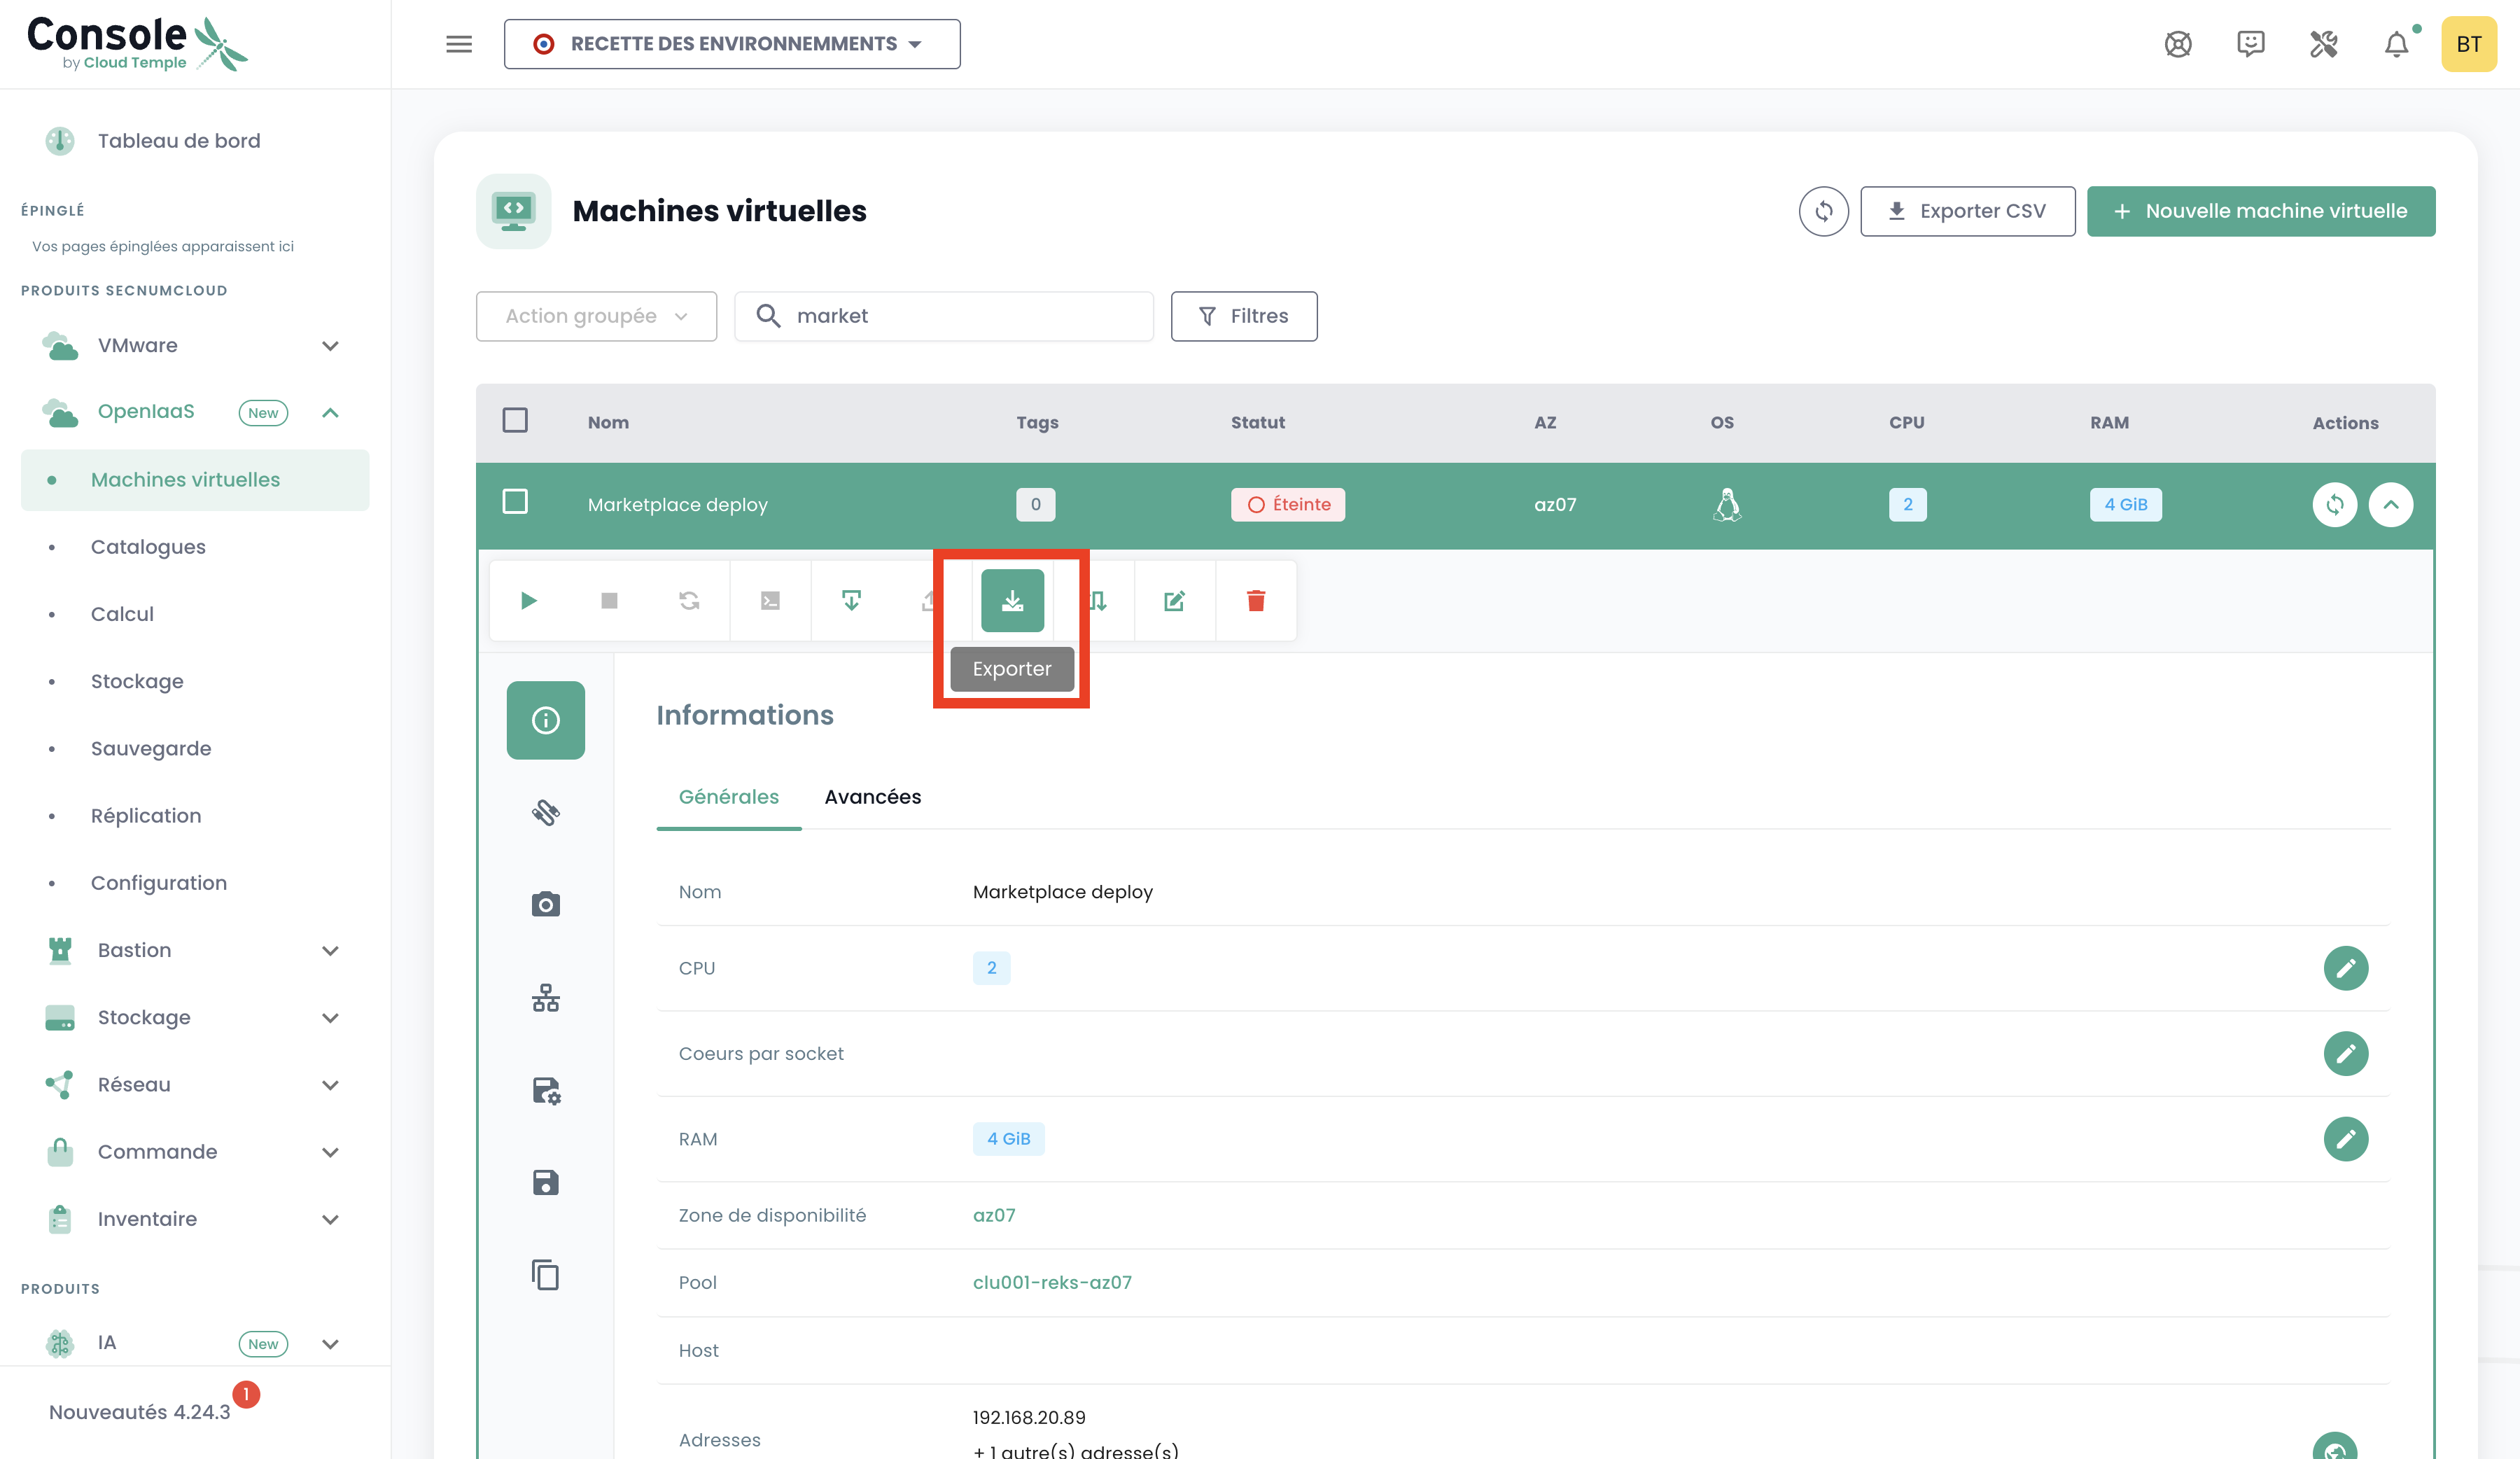Click the Exporter CSV button
The width and height of the screenshot is (2520, 1459).
click(x=1967, y=211)
